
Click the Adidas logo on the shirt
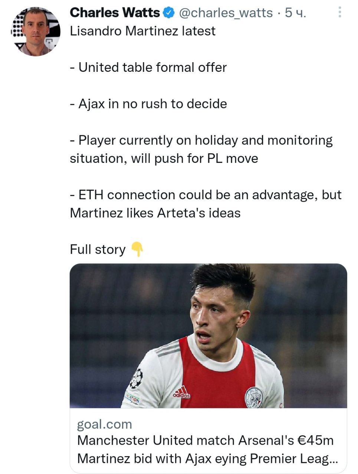click(x=181, y=393)
